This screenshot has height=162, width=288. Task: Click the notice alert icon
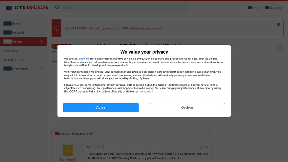tap(57, 28)
